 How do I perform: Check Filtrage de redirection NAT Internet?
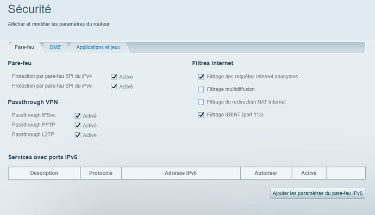(201, 102)
